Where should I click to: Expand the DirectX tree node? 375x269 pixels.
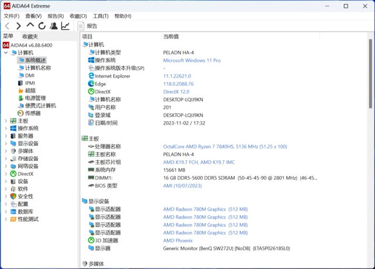coord(6,174)
